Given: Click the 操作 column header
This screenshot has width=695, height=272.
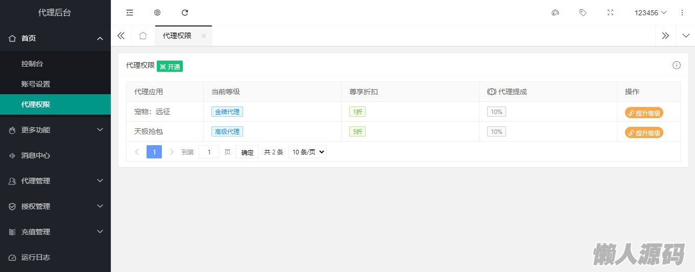Looking at the screenshot, I should tap(649, 92).
